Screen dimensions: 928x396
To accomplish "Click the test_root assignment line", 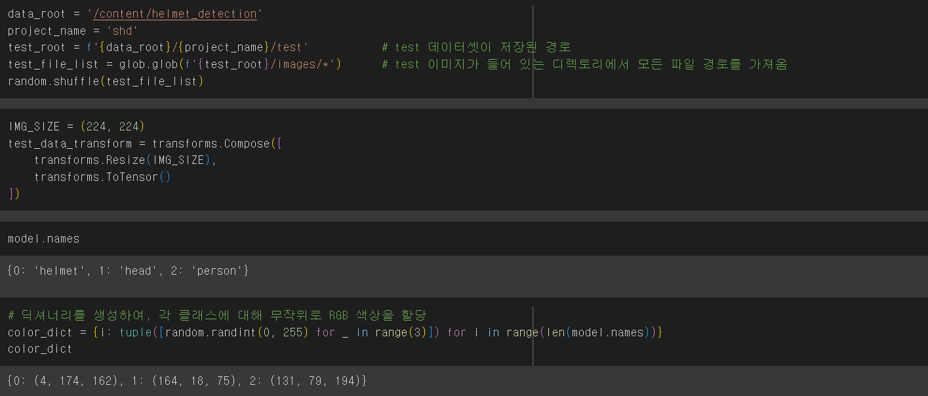I will click(x=158, y=47).
